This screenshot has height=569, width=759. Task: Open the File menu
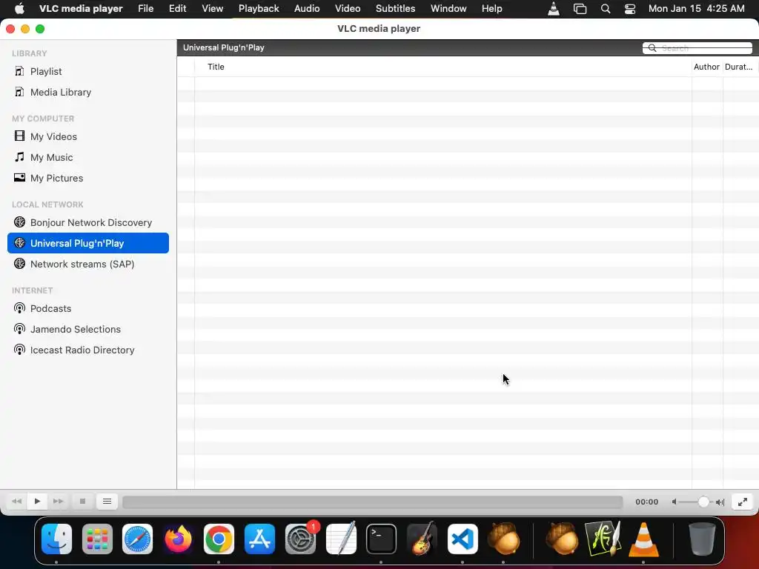tap(146, 9)
